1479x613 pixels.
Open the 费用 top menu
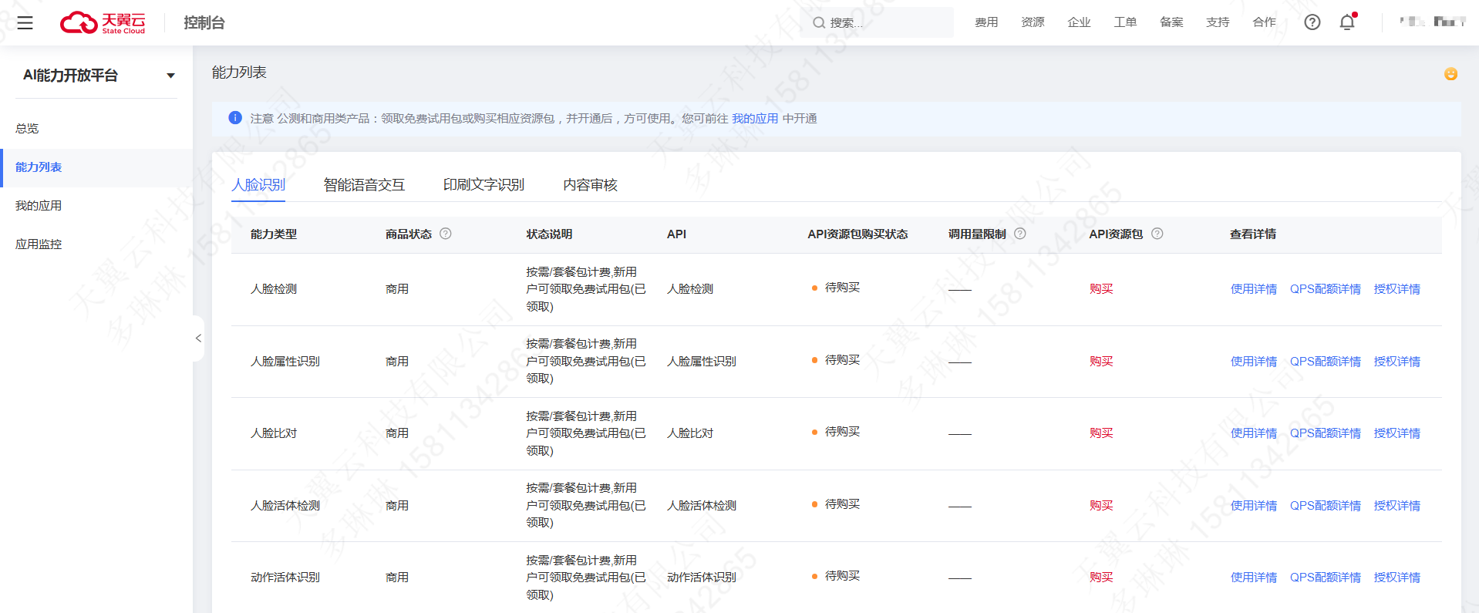pyautogui.click(x=986, y=22)
